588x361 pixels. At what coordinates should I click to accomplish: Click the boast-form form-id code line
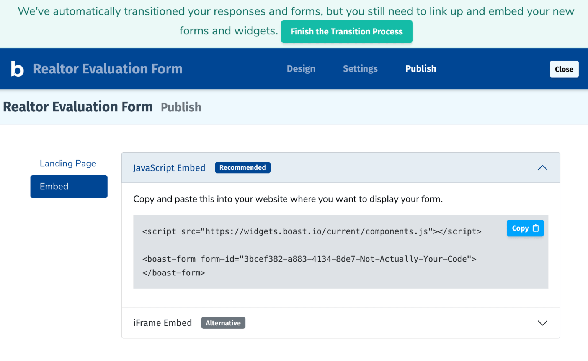[309, 259]
